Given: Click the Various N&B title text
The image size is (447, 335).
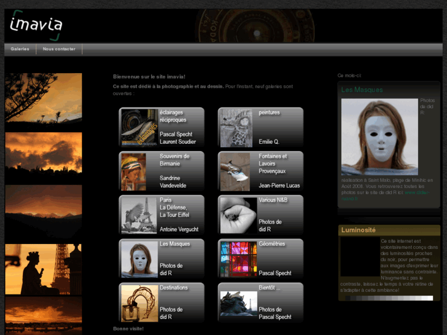Looking at the screenshot, I should click(x=273, y=200).
